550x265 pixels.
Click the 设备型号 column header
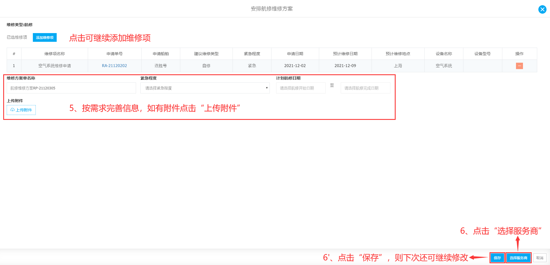point(483,54)
